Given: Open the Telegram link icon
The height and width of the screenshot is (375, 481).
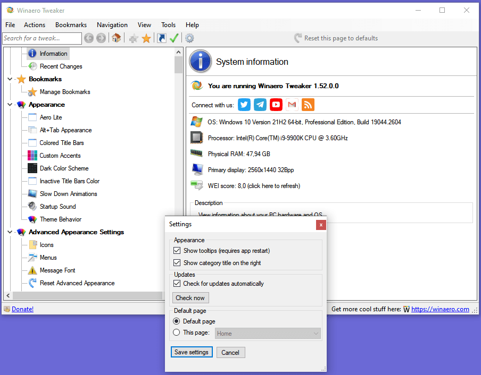Looking at the screenshot, I should tap(260, 105).
